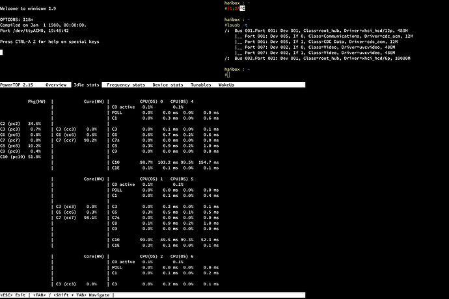Click the 'Welcome to minicom 2.9' line

coord(28,8)
